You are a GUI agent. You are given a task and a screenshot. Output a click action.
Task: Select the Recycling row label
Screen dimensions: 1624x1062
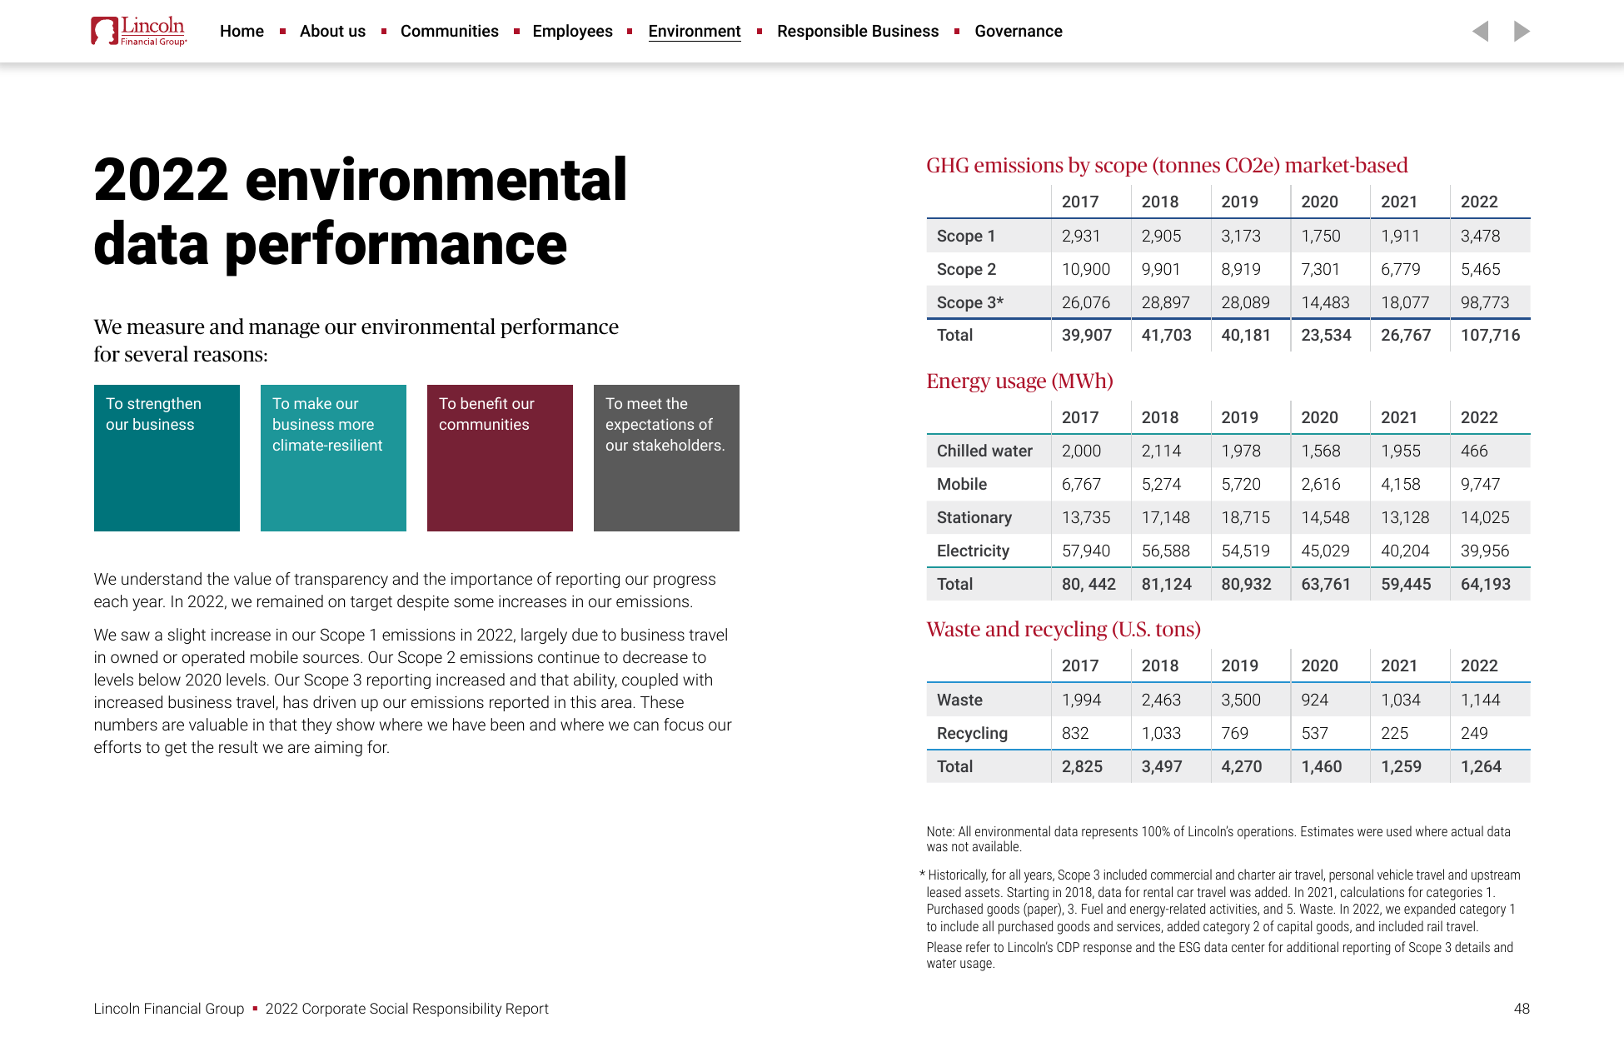click(972, 733)
